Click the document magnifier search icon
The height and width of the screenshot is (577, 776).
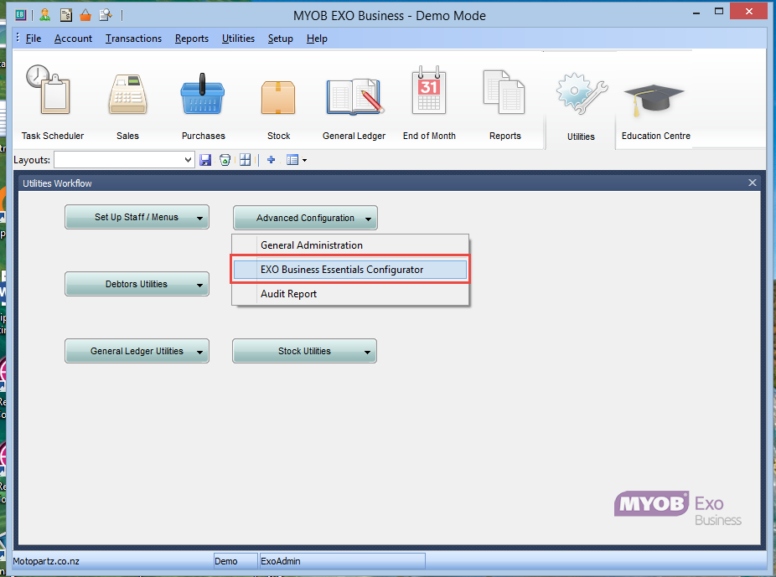click(x=106, y=15)
